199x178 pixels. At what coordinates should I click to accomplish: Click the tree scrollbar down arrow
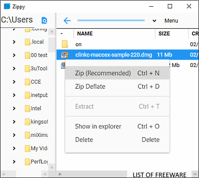click(x=52, y=167)
